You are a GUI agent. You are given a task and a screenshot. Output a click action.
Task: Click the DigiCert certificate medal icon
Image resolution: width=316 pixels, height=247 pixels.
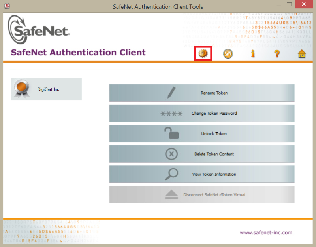[21, 89]
